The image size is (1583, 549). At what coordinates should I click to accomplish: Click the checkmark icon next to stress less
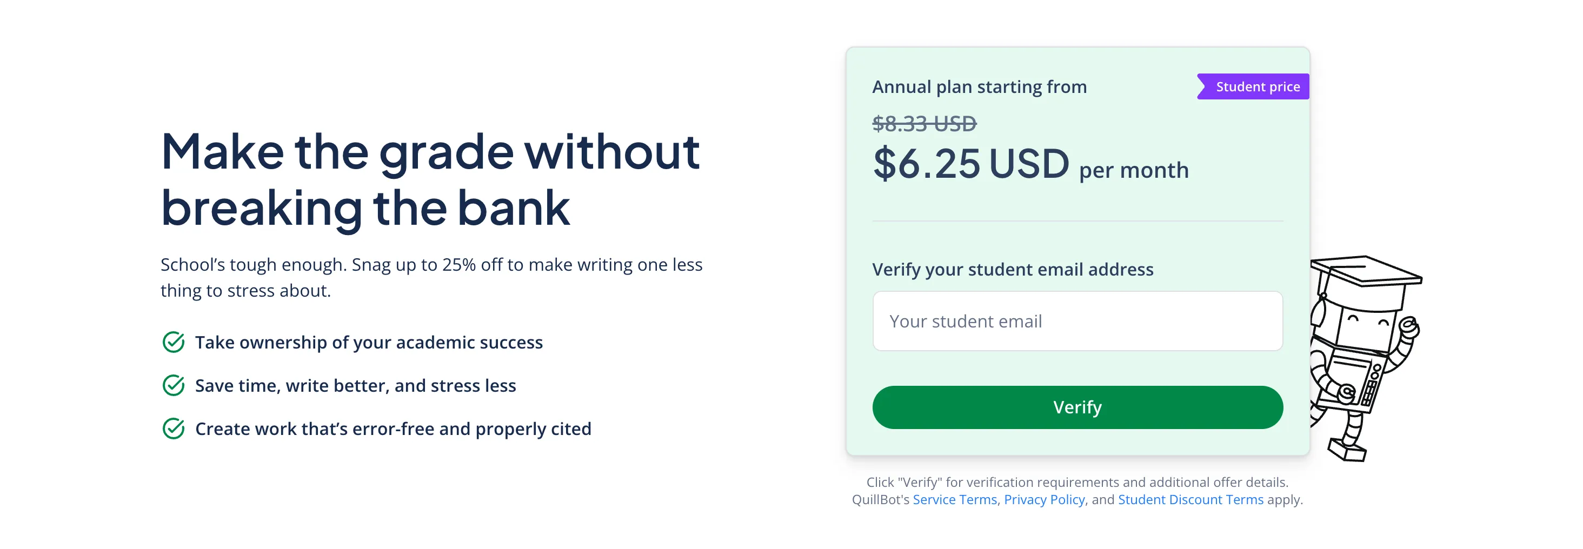[x=175, y=385]
